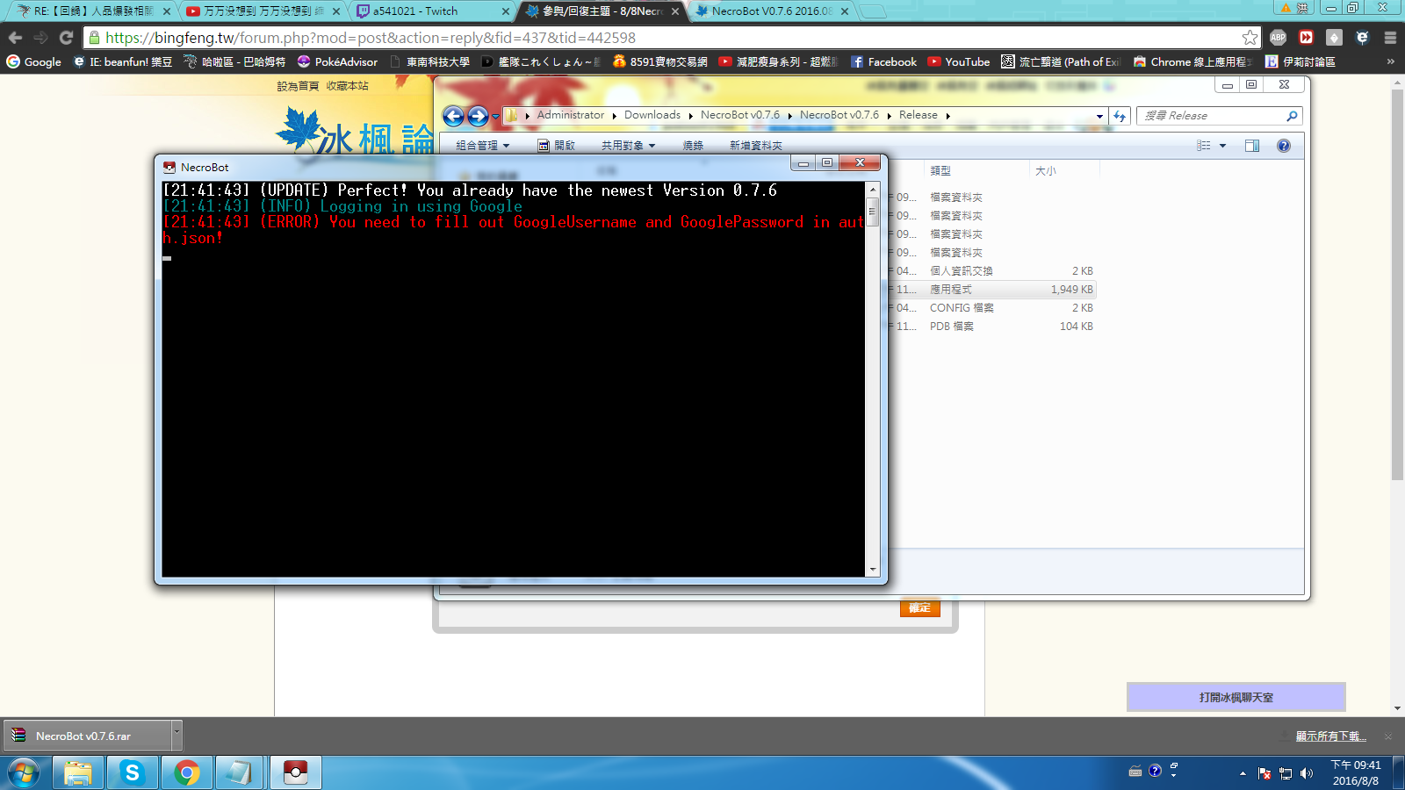Select the Release breadcrumb segment
This screenshot has height=790, width=1405.
click(x=919, y=115)
